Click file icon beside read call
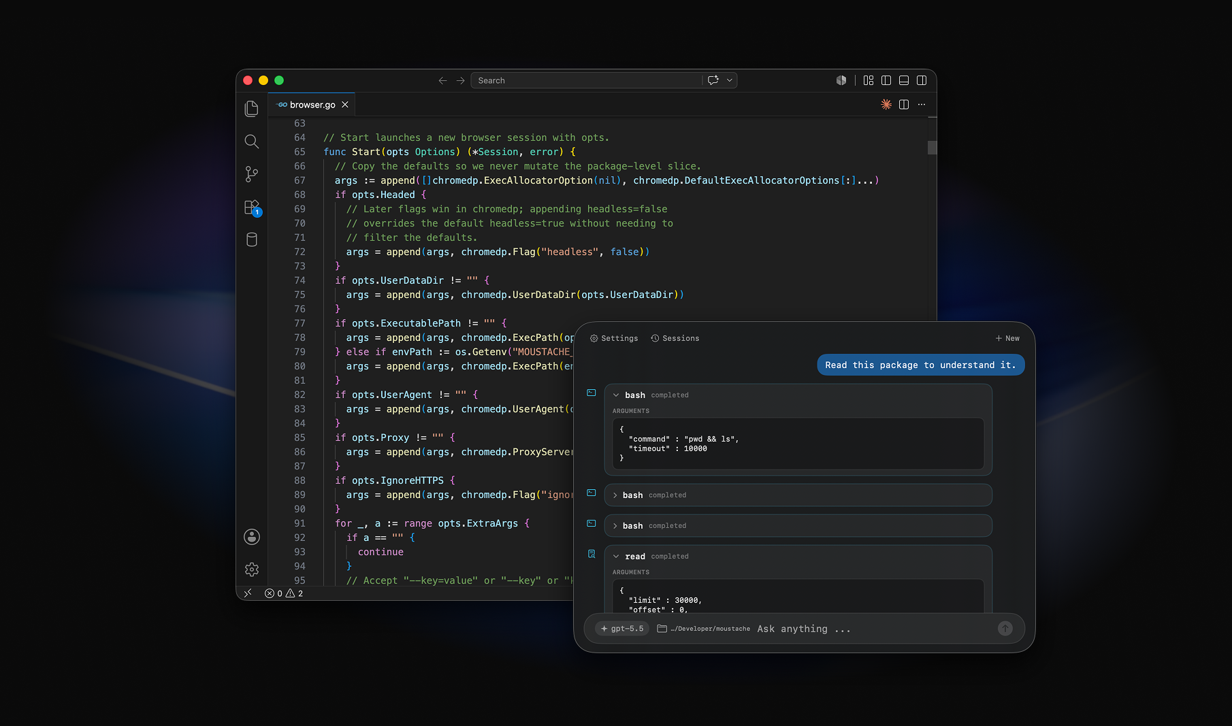The image size is (1232, 726). tap(591, 554)
